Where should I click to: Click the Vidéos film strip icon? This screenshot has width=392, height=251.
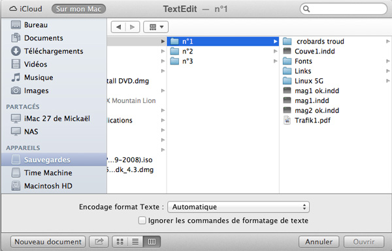click(x=16, y=64)
